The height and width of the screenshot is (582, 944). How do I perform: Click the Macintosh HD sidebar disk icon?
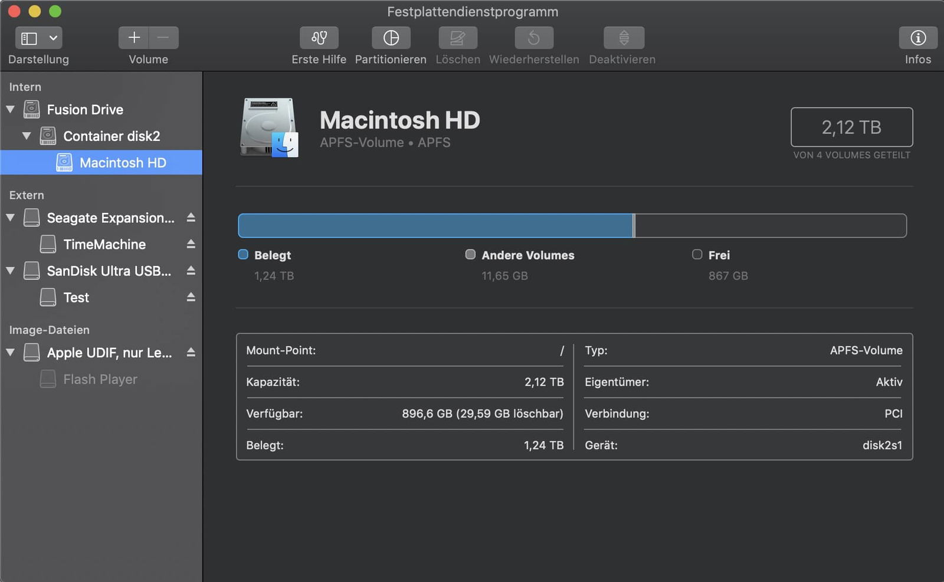[64, 162]
